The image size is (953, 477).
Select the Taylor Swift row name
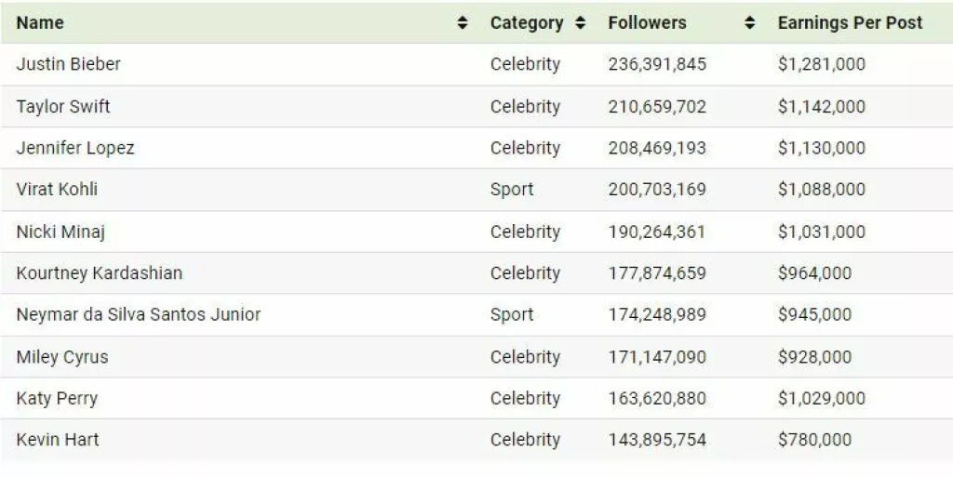tap(63, 107)
